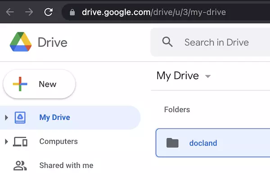Screen dimensions: 270x180
Task: Click the Google Drive logo icon
Action: click(21, 42)
